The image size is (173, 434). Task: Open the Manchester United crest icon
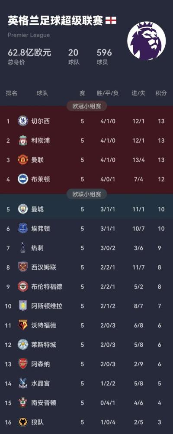(23, 160)
